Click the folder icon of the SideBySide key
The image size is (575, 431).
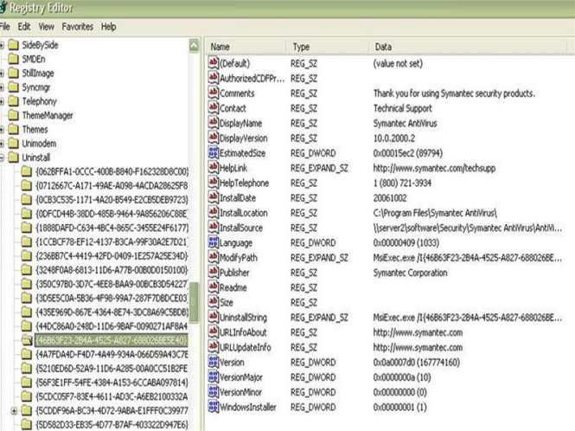(13, 45)
